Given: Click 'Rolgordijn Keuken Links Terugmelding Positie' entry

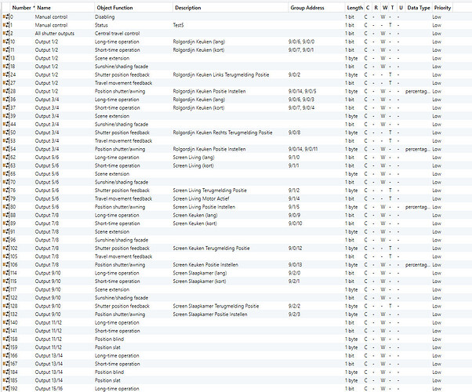Looking at the screenshot, I should (x=223, y=74).
